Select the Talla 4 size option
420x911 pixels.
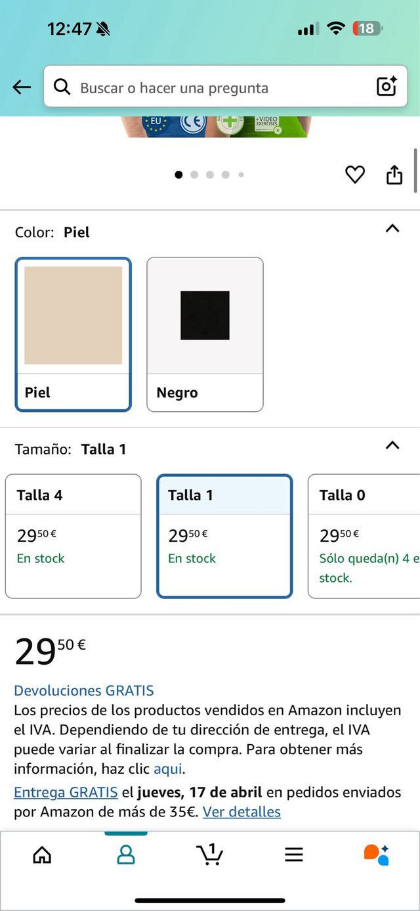point(73,536)
